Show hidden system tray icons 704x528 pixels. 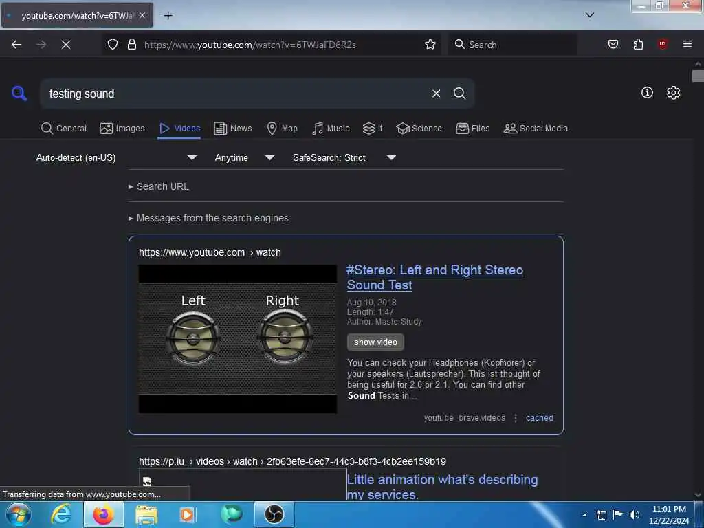point(584,515)
